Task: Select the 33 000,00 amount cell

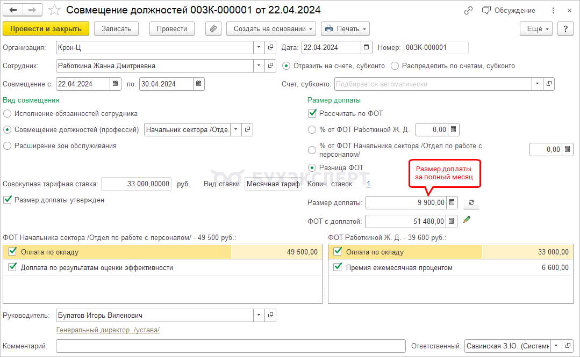Action: pyautogui.click(x=528, y=252)
